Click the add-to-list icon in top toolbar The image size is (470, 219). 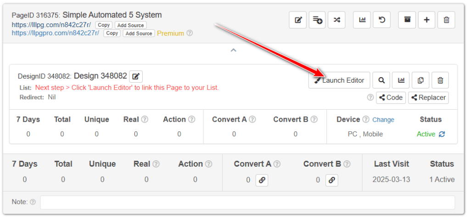pyautogui.click(x=317, y=20)
